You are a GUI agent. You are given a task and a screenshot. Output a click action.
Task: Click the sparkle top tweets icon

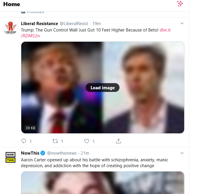pyautogui.click(x=180, y=4)
